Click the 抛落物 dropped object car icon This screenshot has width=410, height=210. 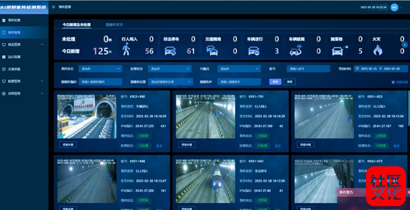(x=339, y=50)
